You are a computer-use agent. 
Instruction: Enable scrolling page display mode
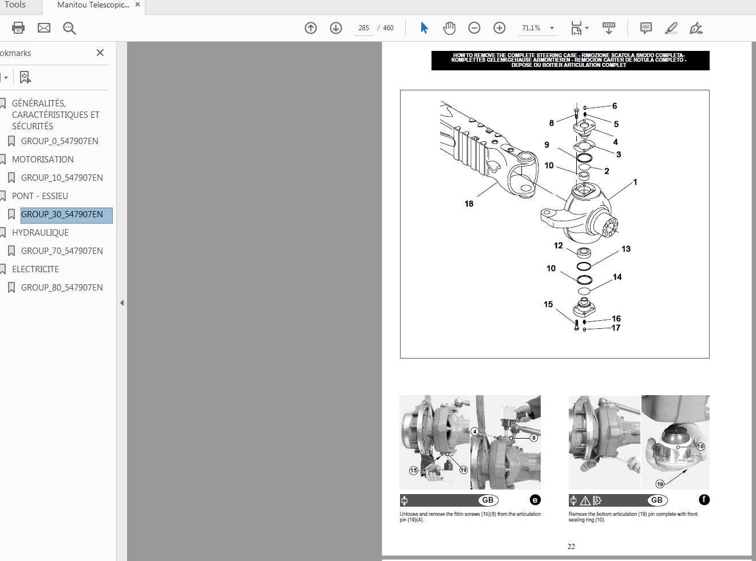click(x=608, y=27)
